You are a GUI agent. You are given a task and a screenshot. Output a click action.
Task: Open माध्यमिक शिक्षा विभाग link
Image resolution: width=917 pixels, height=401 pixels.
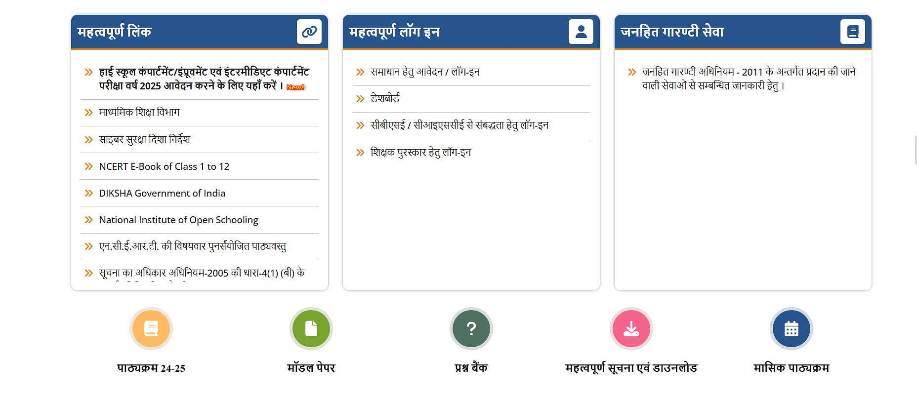pos(139,113)
